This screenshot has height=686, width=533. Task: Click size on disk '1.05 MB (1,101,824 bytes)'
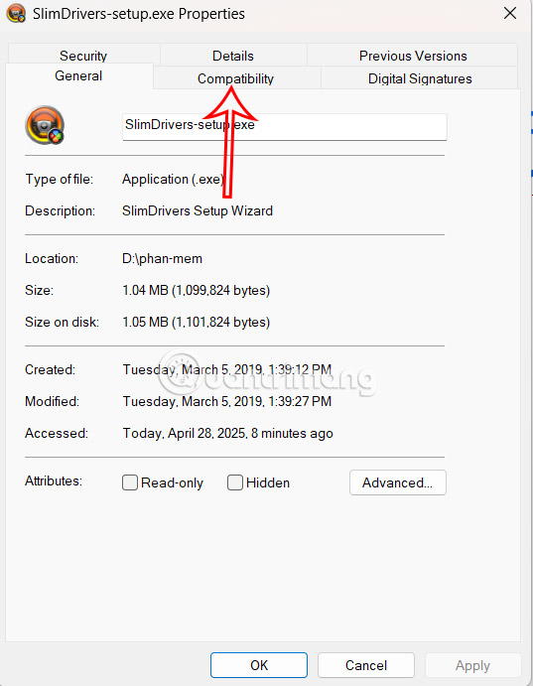tap(197, 322)
